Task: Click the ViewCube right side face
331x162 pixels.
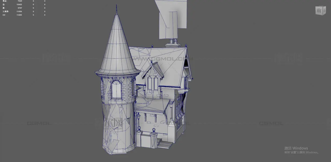Action: 324,11
